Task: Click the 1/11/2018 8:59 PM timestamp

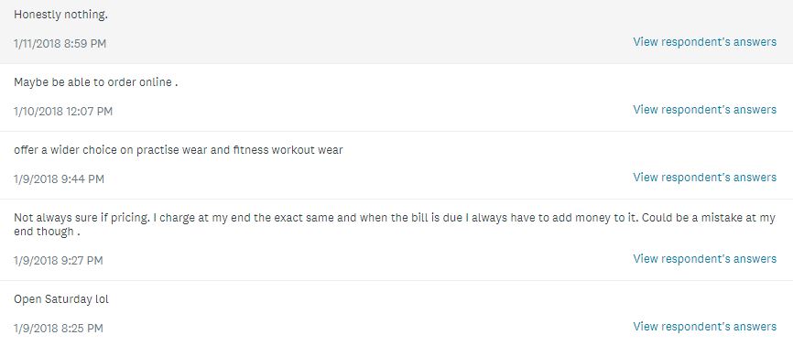Action: [x=60, y=44]
